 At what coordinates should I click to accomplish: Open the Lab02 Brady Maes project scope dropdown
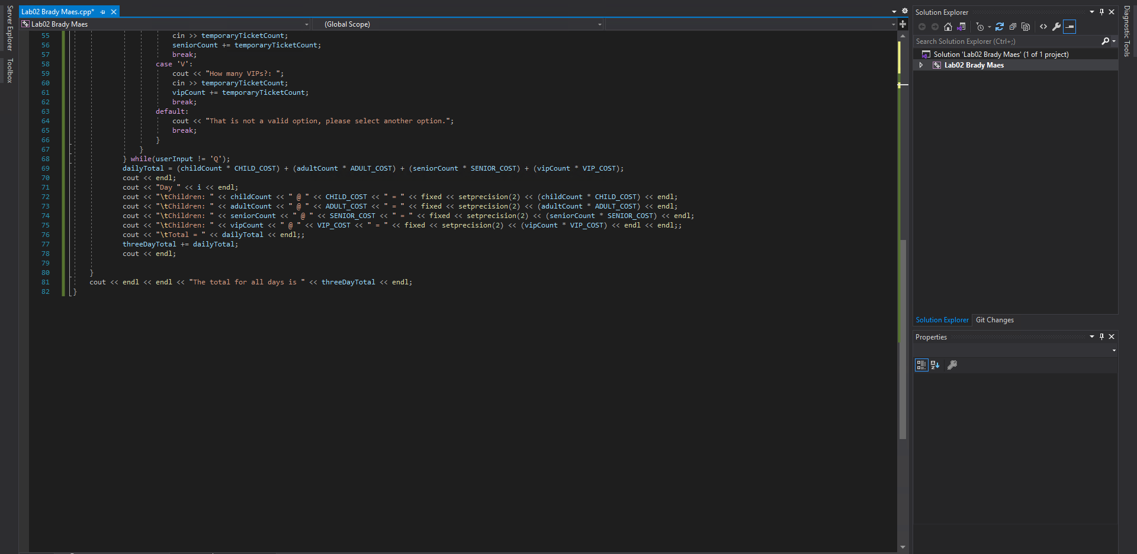point(306,24)
